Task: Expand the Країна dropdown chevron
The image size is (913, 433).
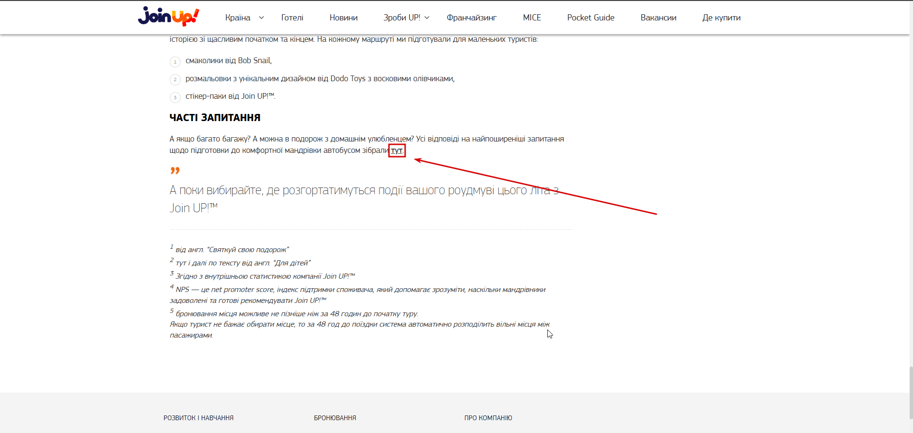Action: (x=261, y=18)
